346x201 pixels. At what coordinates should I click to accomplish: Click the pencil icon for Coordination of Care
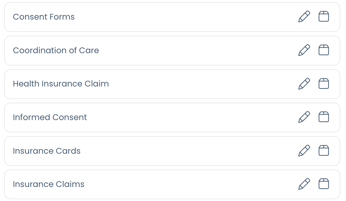[304, 50]
